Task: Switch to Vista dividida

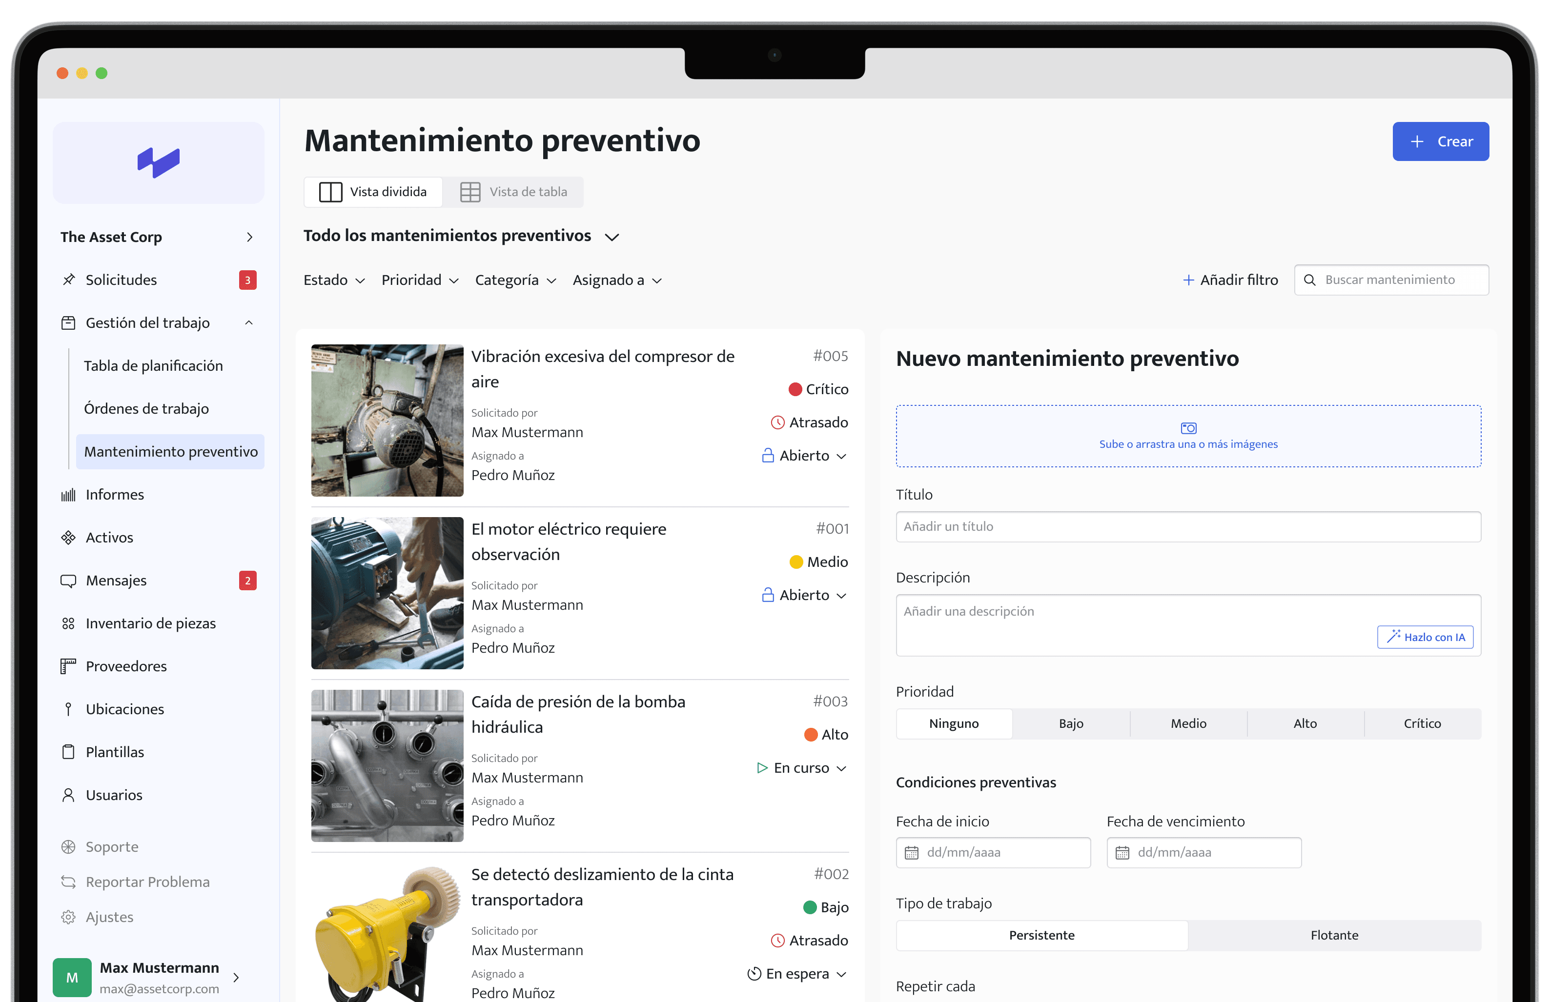Action: pyautogui.click(x=373, y=192)
